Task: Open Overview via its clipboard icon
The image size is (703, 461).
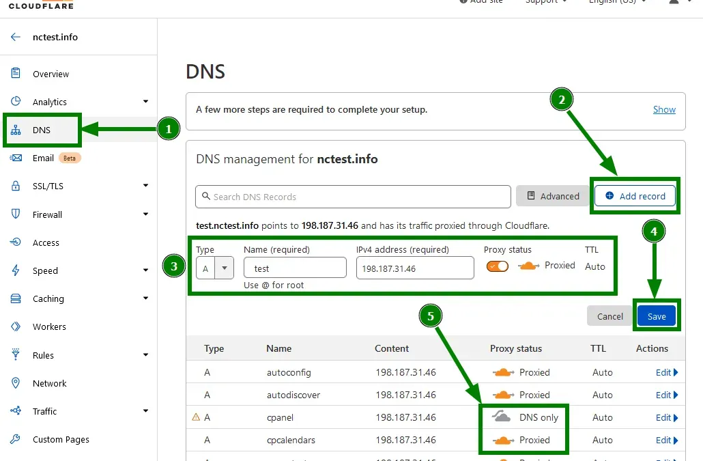Action: click(16, 73)
